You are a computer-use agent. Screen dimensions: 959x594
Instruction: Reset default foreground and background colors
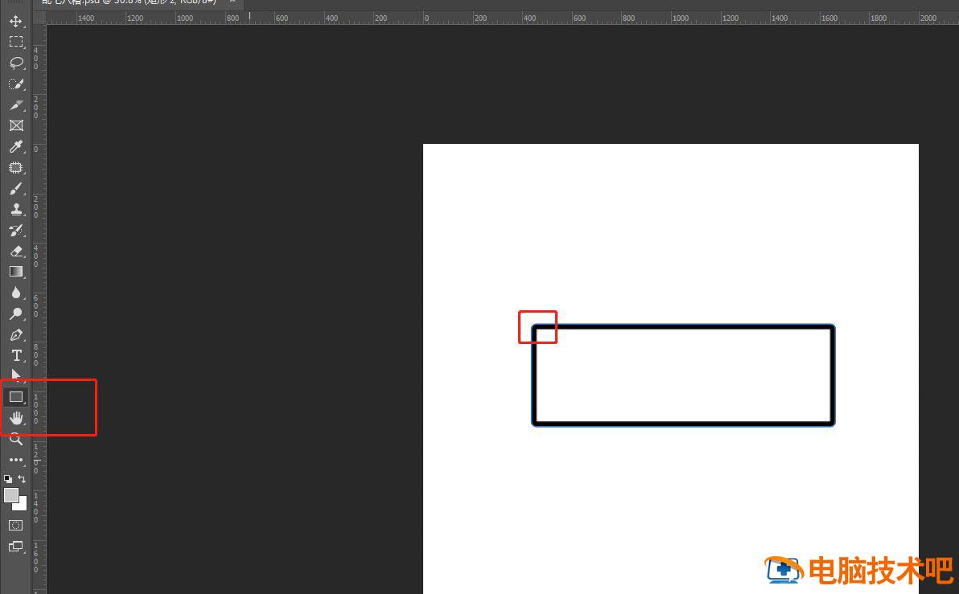(8, 479)
